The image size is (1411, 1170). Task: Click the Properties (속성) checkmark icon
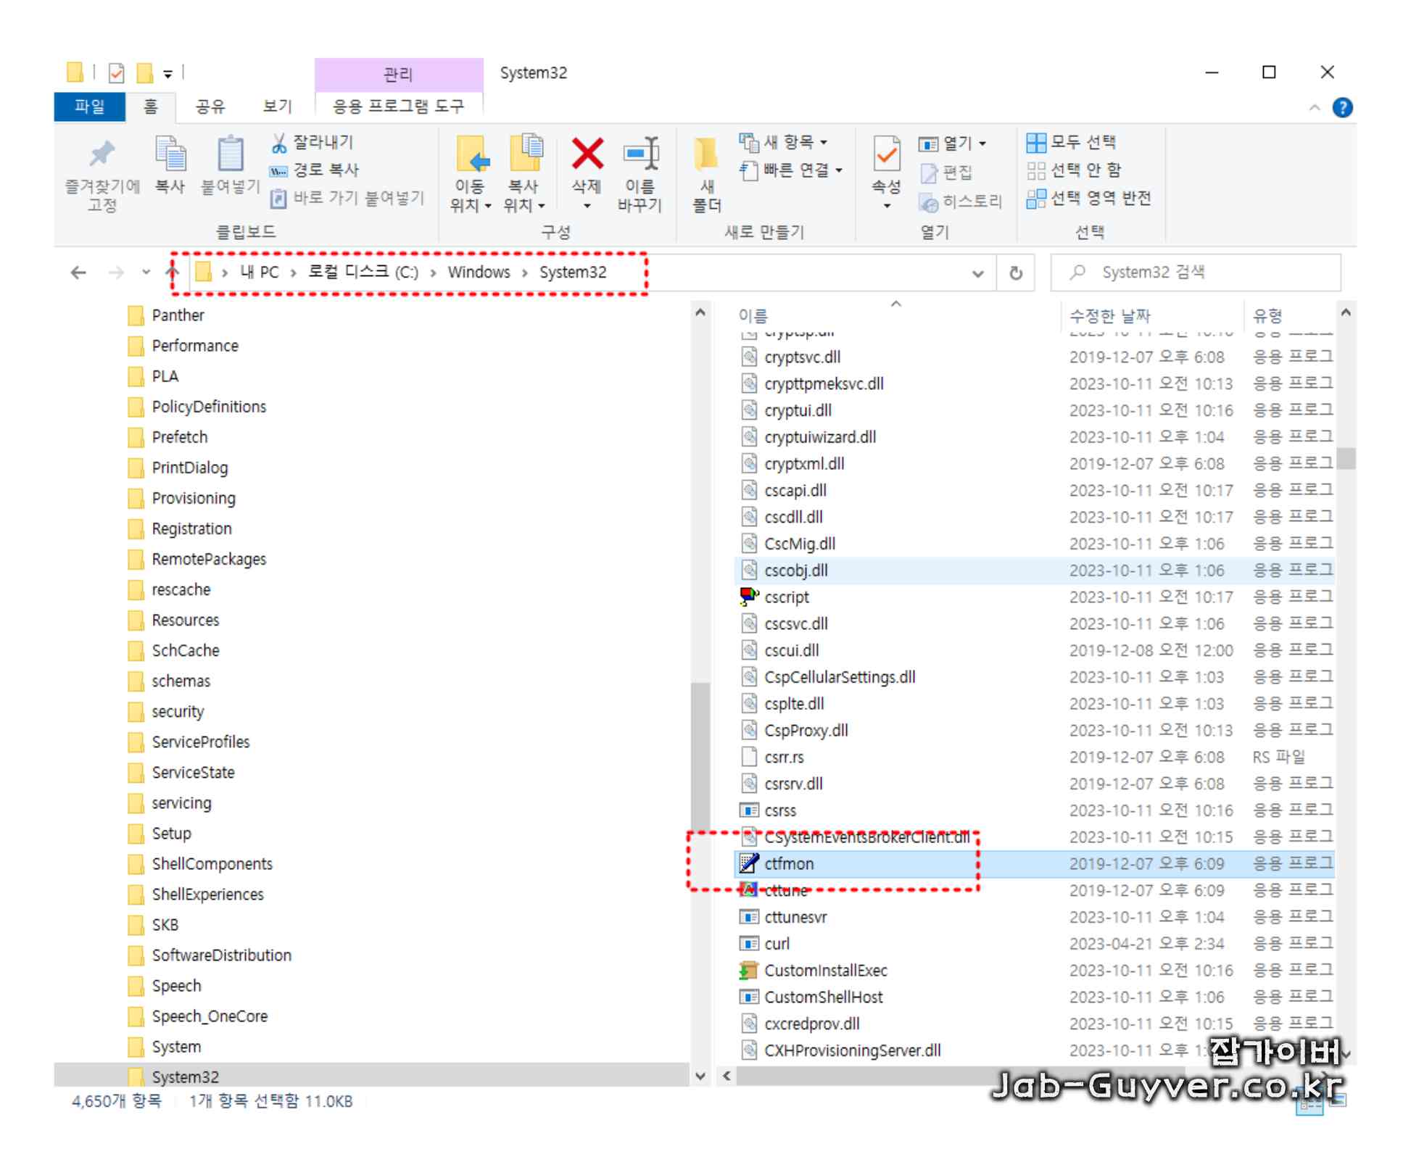coord(886,154)
